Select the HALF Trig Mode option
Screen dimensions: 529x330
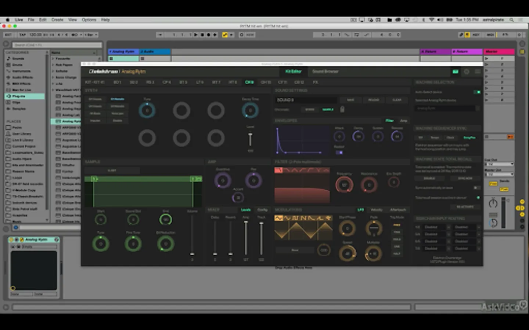pos(397,254)
